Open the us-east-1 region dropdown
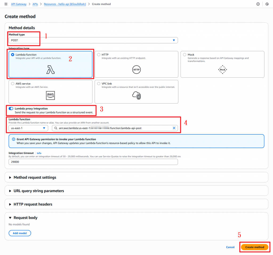The image size is (273, 255). [28, 128]
